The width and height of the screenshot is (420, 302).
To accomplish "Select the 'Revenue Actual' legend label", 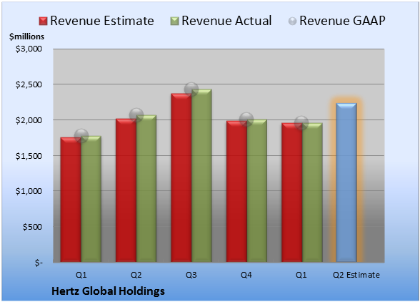I will (226, 21).
